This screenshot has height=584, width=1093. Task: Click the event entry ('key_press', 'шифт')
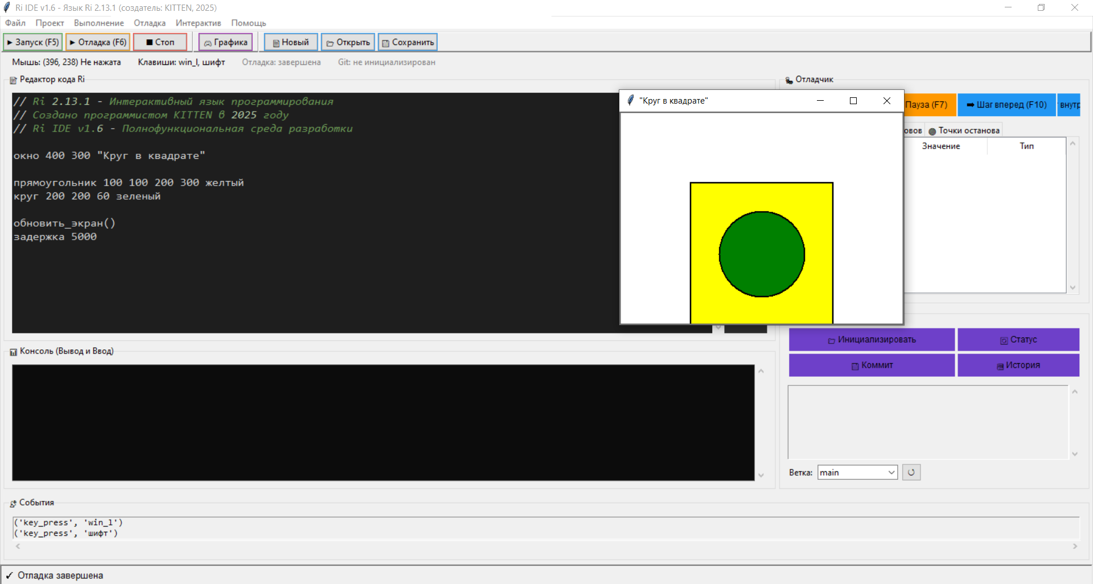(x=66, y=533)
